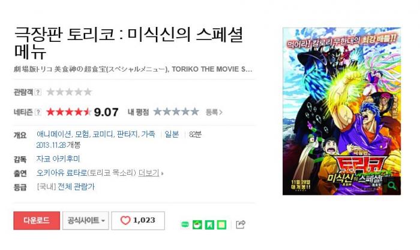420x250 pixels.
Task: Open actor 오키아유 료타로 link
Action: pyautogui.click(x=62, y=173)
